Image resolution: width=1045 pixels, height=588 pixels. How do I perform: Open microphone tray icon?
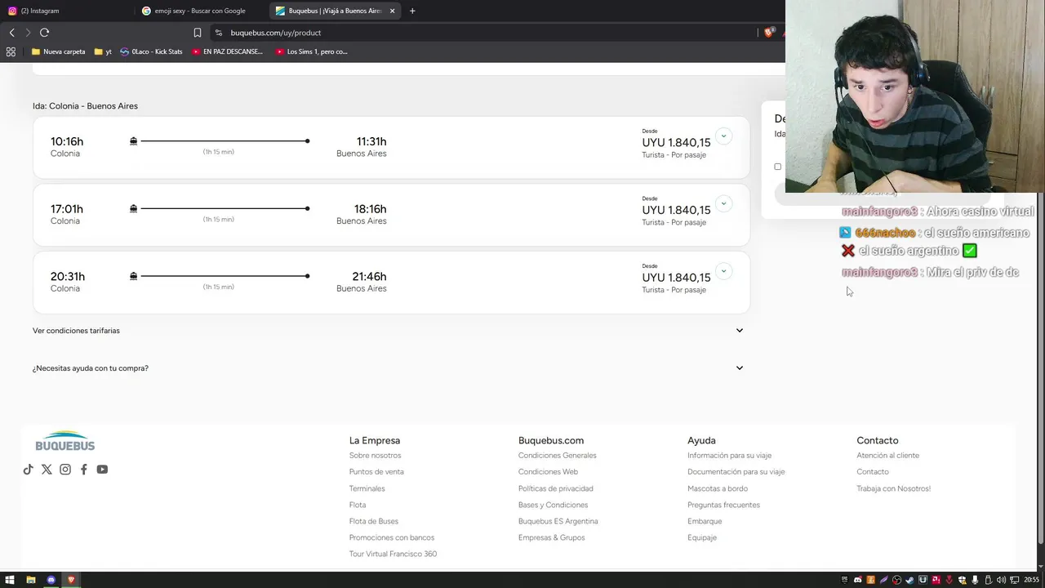click(x=975, y=580)
